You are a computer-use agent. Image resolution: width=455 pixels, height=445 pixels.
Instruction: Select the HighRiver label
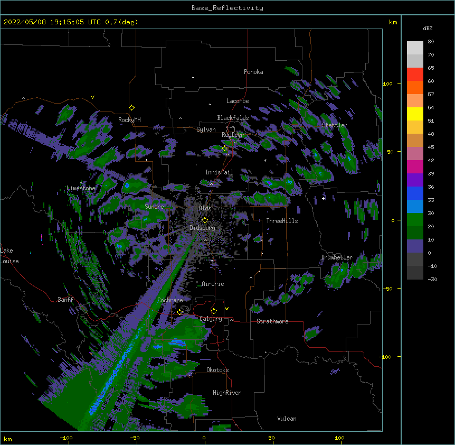click(227, 393)
